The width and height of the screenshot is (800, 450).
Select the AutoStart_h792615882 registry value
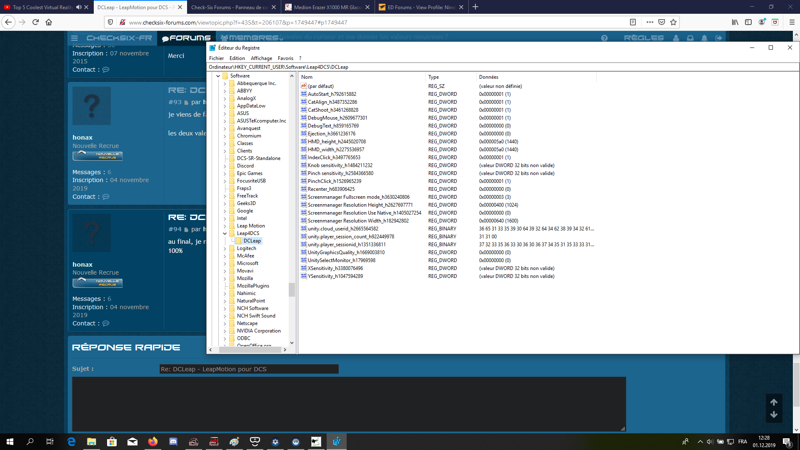332,94
